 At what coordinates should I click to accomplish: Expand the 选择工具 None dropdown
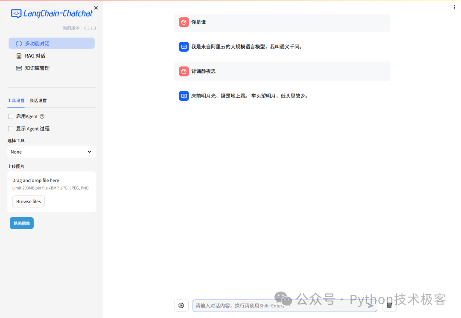coord(52,152)
